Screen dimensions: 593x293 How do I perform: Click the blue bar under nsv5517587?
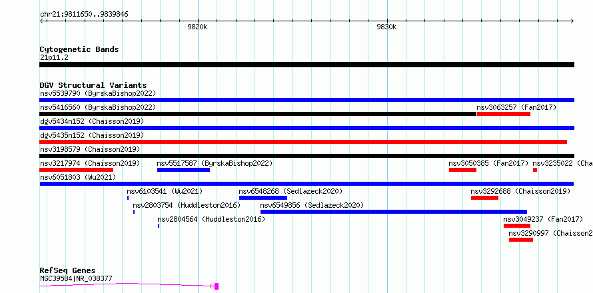(x=183, y=170)
